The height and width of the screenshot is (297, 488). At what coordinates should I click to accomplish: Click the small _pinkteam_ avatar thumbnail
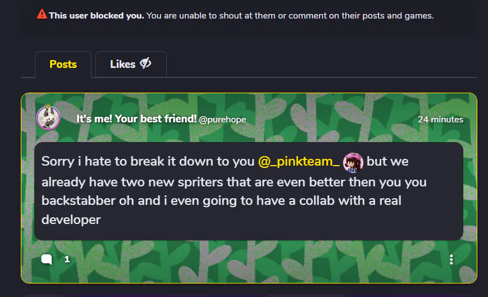pyautogui.click(x=353, y=162)
